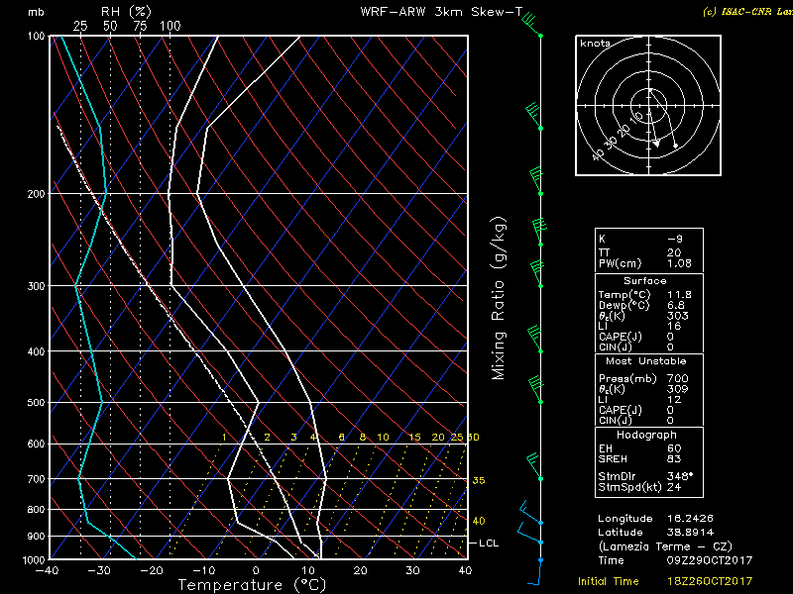Image resolution: width=793 pixels, height=594 pixels.
Task: Click the Most Unstable LI value "12"
Action: coord(674,400)
